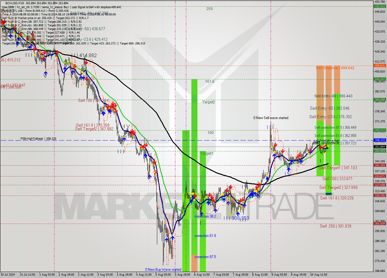Image resolution: width=387 pixels, height=278 pixels.
Task: Select the blue 'correction 87.5' label
Action: [x=205, y=257]
